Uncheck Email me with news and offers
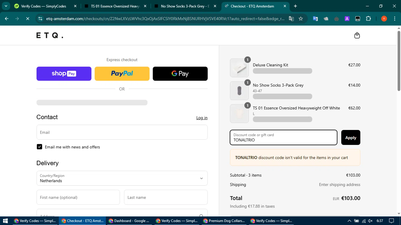 (39, 147)
